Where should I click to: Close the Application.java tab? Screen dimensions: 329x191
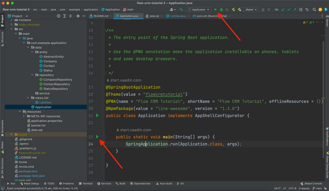[141, 16]
